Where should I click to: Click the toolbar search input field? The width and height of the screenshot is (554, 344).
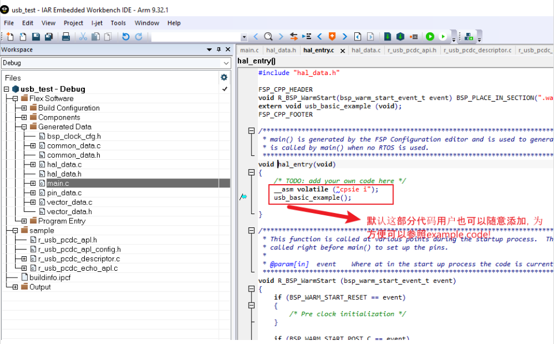coord(196,37)
